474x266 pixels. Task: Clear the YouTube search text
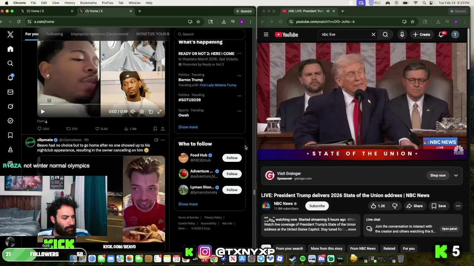tap(373, 34)
